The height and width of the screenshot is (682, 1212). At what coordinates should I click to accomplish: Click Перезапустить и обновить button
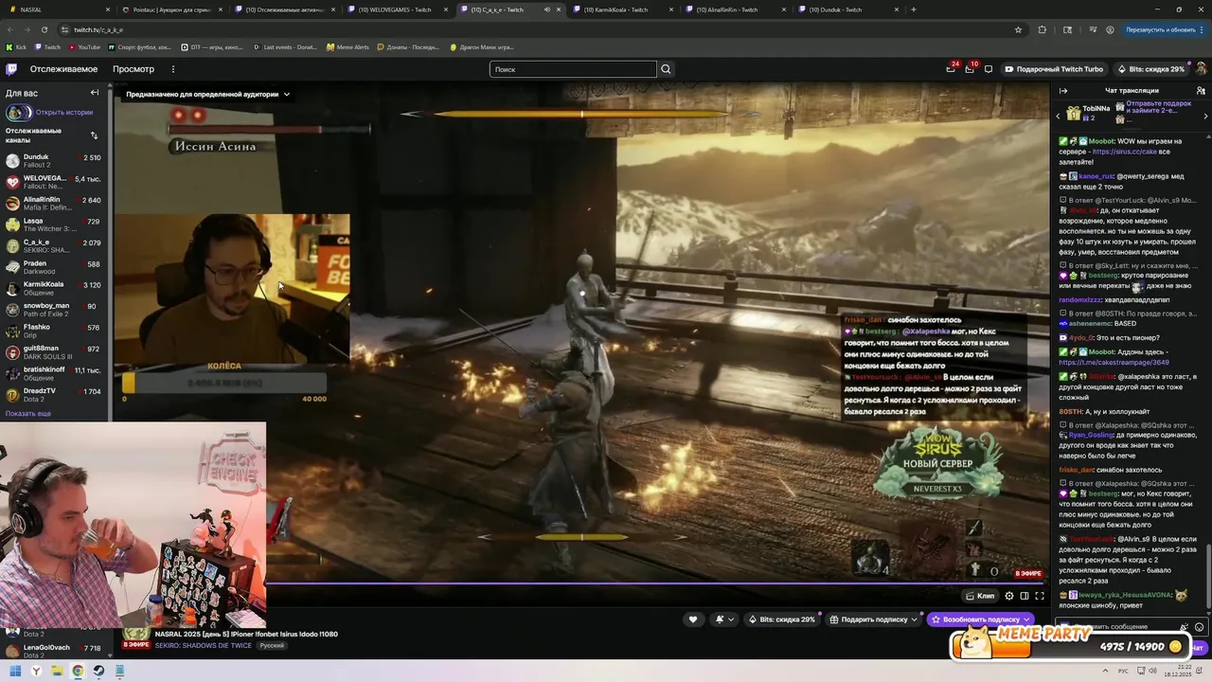click(x=1160, y=29)
